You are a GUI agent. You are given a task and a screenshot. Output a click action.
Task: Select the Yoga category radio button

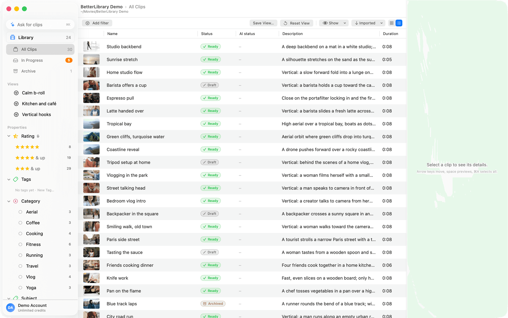20,288
